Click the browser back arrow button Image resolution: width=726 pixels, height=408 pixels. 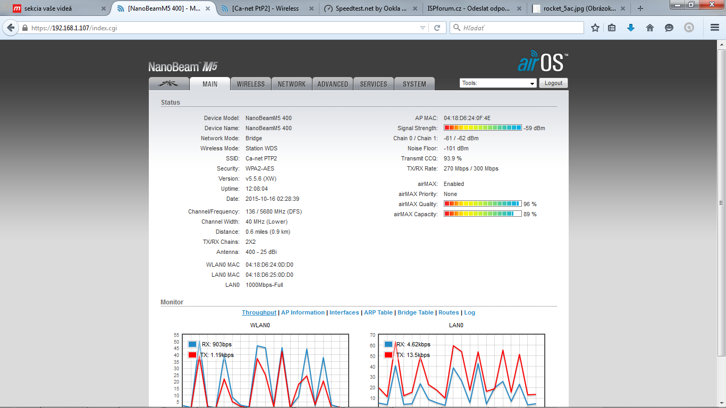(x=10, y=28)
